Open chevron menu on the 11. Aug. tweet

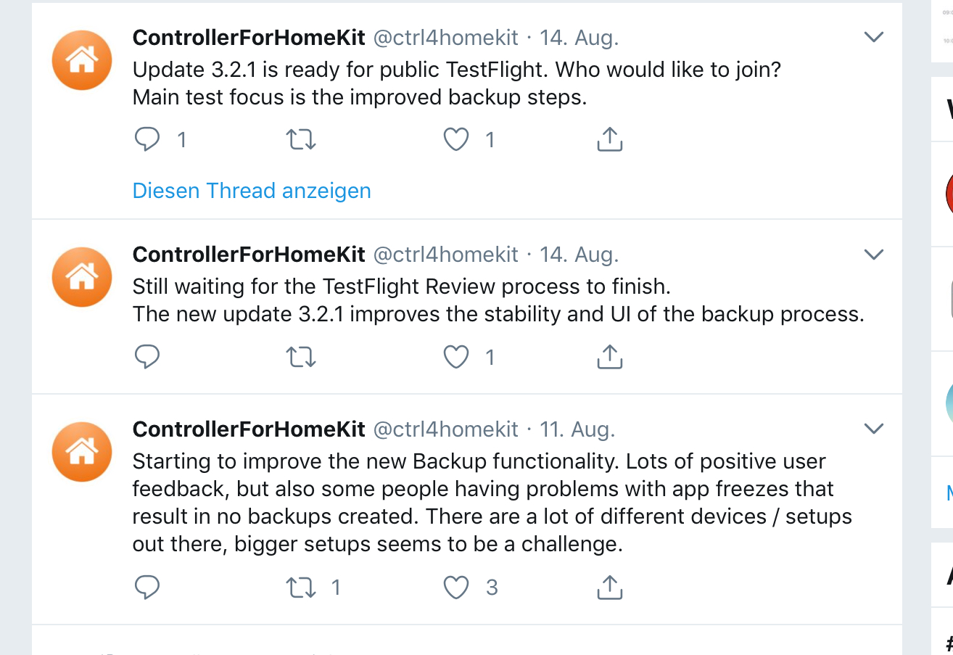point(874,429)
